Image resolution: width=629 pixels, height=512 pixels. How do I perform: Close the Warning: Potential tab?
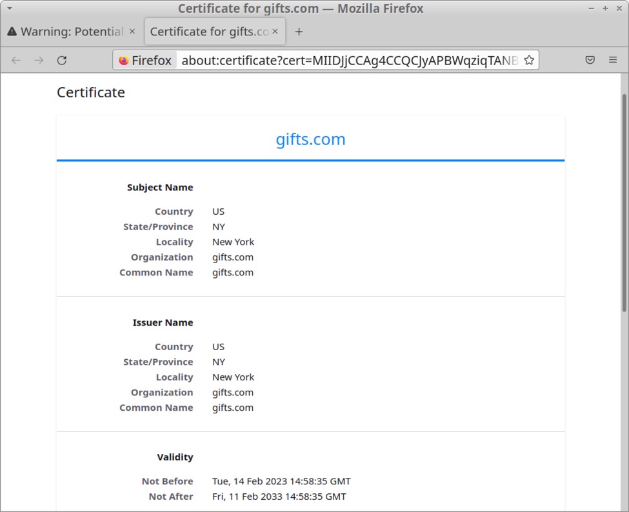pos(132,32)
